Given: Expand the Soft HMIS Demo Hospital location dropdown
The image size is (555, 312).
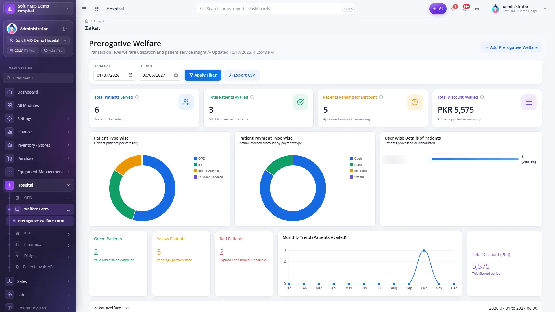Looking at the screenshot, I should (38, 40).
